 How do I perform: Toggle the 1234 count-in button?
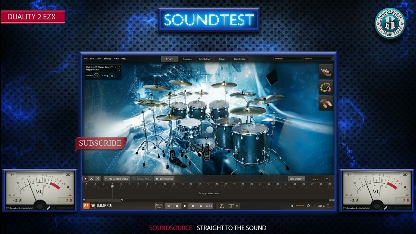coord(209,206)
